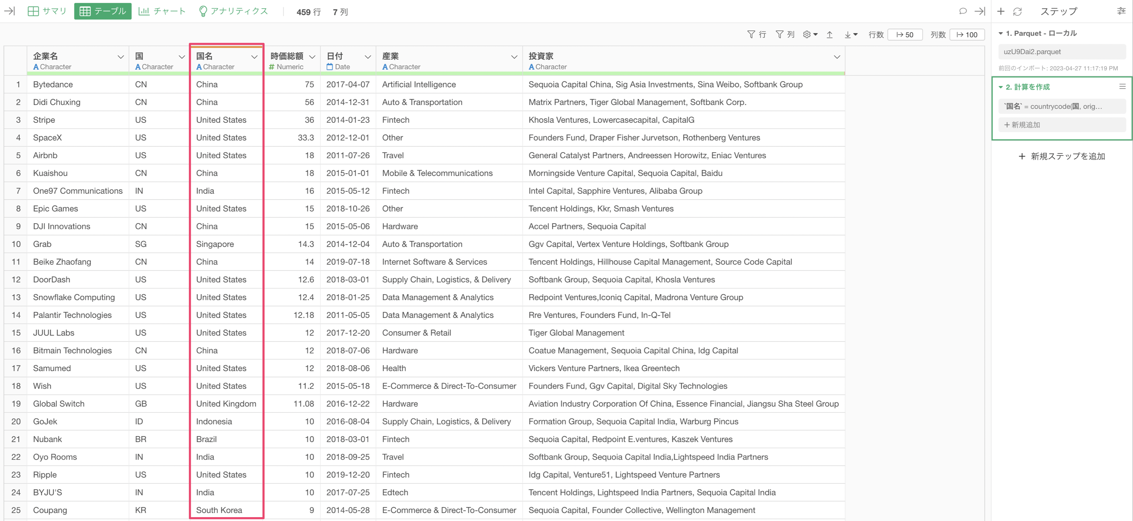Select the Bytedance cell
The width and height of the screenshot is (1133, 521).
pos(78,84)
